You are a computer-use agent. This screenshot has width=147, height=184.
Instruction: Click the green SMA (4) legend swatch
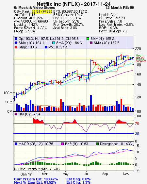[x=88, y=39]
